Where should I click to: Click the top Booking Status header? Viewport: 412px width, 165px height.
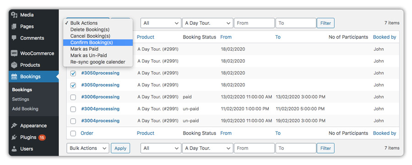coord(200,37)
